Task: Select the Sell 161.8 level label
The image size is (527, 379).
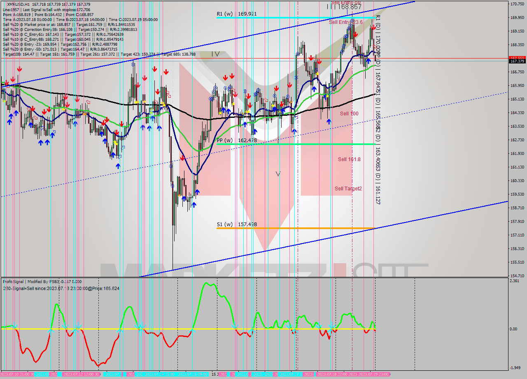Action: [349, 159]
